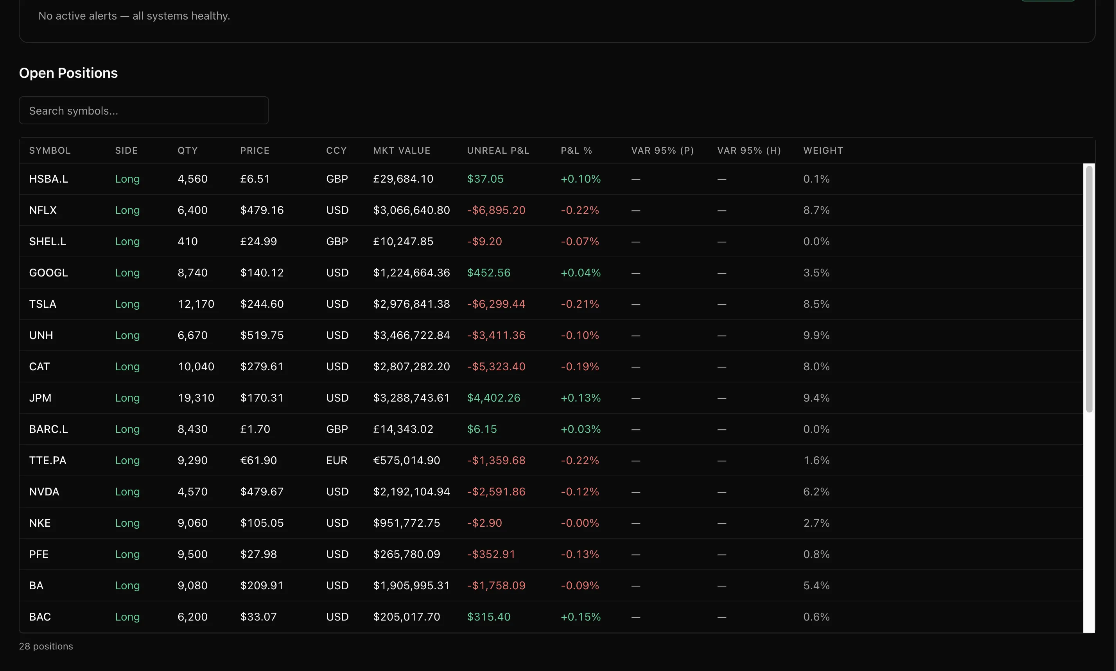Sort by the MKT VALUE column header

[402, 150]
